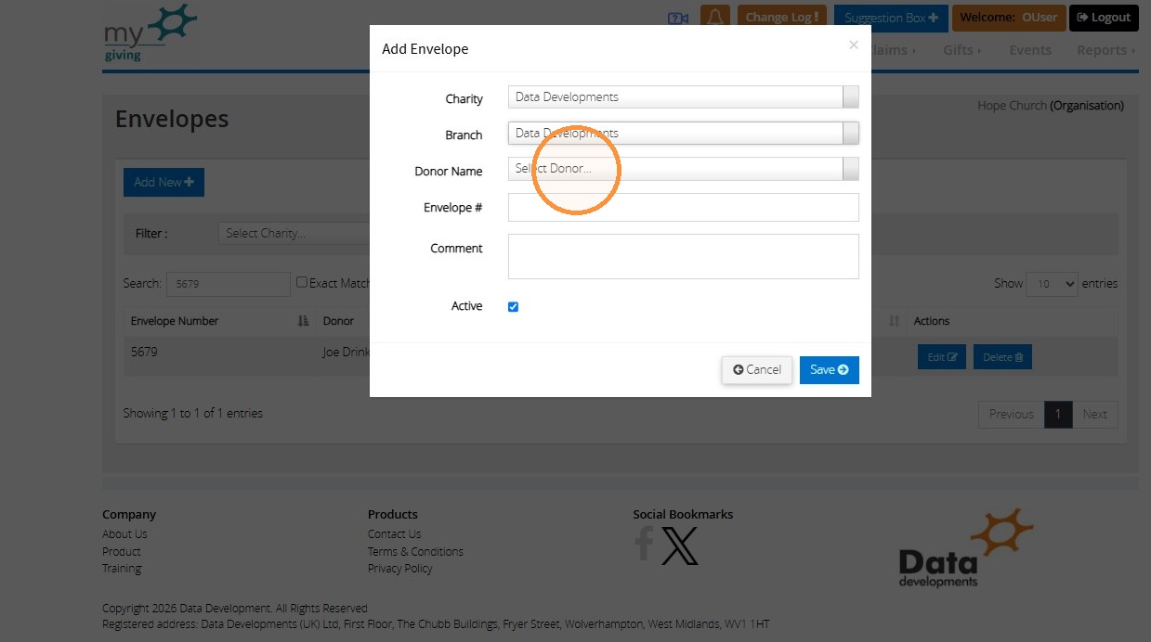Viewport: 1151px width, 642px height.
Task: Click the Search field containing 5679
Action: click(x=229, y=284)
